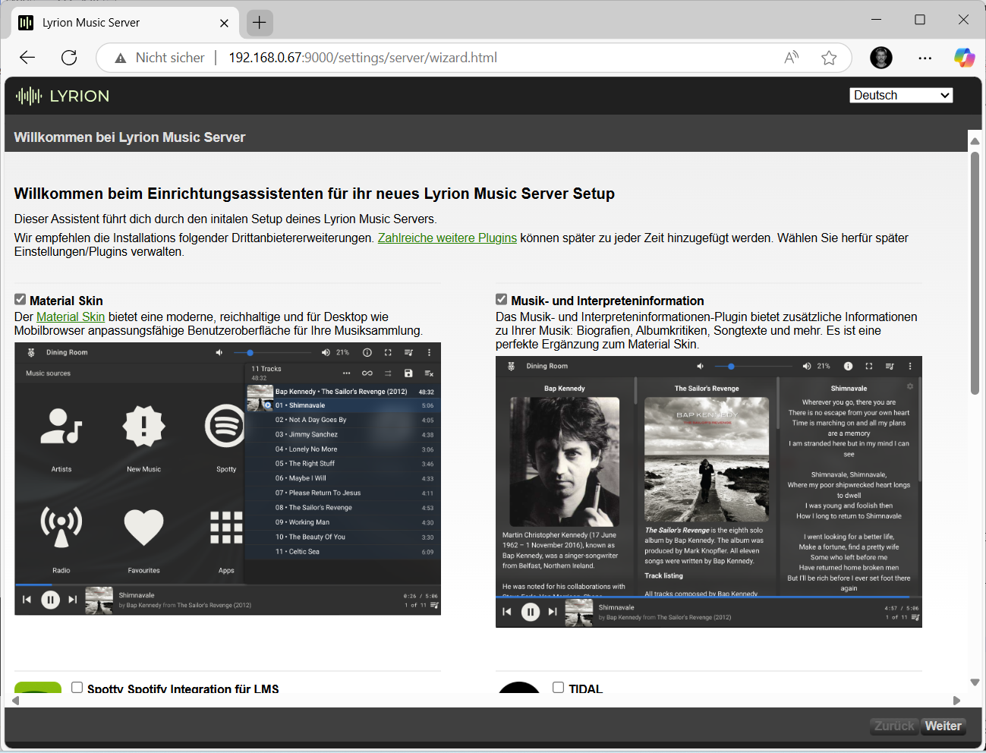986x753 pixels.
Task: Reload the page with the refresh icon
Action: click(x=69, y=58)
